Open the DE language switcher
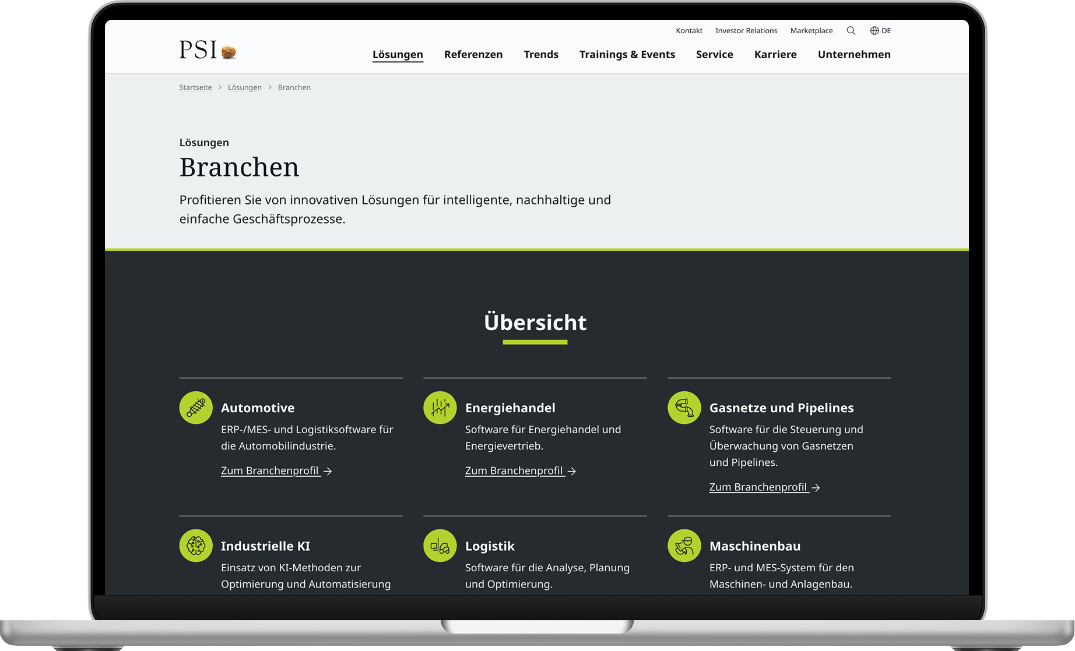The height and width of the screenshot is (651, 1075). tap(887, 30)
